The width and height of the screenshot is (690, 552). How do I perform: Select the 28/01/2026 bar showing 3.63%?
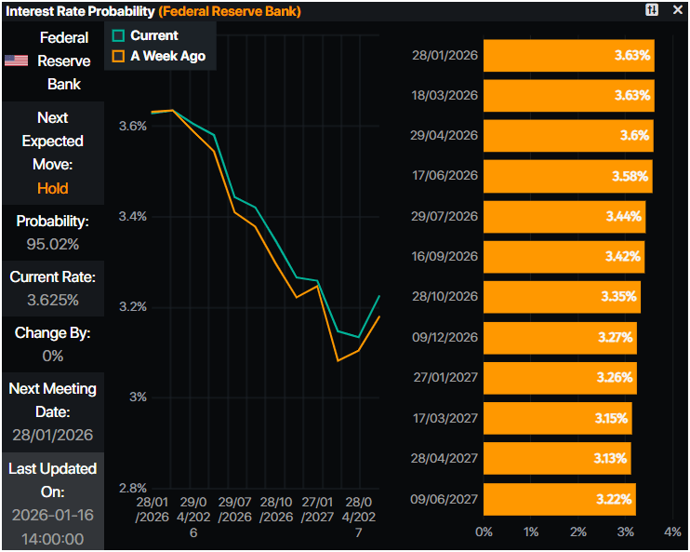coord(568,56)
